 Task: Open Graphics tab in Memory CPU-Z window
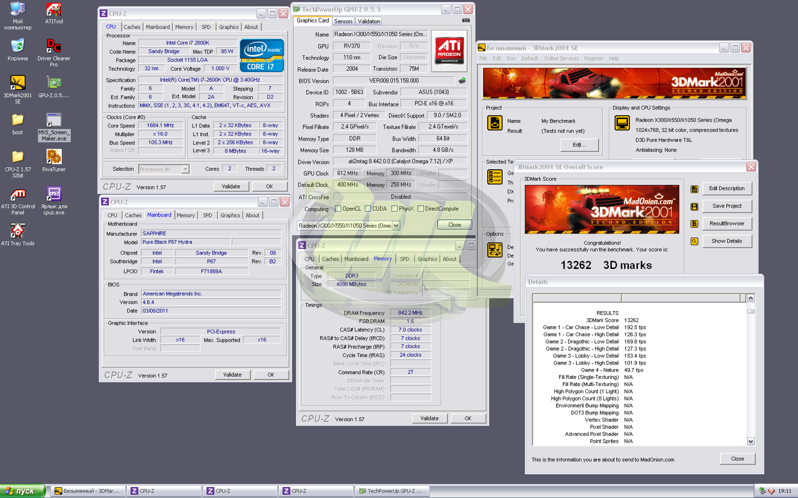[x=427, y=259]
